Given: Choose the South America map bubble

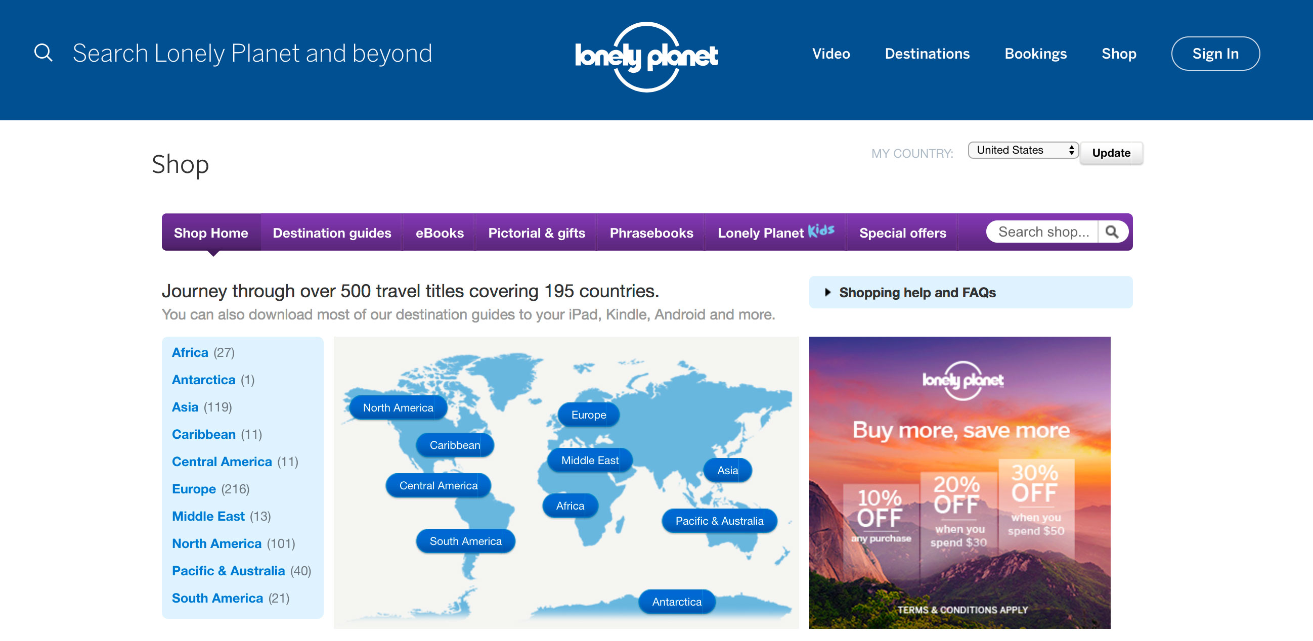Looking at the screenshot, I should (465, 541).
